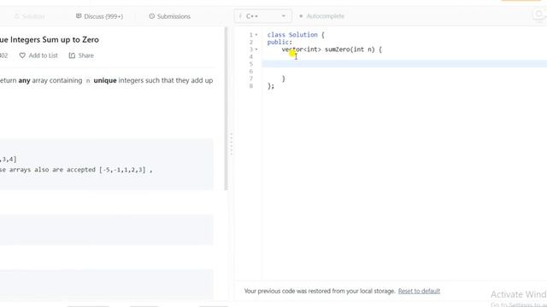This screenshot has width=547, height=307.
Task: Click the Submissions clock icon
Action: click(x=152, y=16)
